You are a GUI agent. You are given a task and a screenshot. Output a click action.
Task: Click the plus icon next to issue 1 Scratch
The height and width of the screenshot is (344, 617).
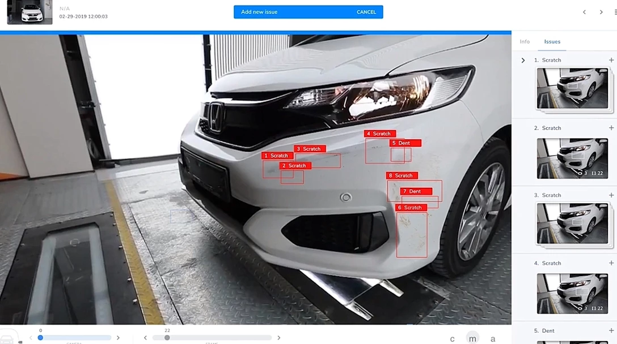click(x=611, y=60)
